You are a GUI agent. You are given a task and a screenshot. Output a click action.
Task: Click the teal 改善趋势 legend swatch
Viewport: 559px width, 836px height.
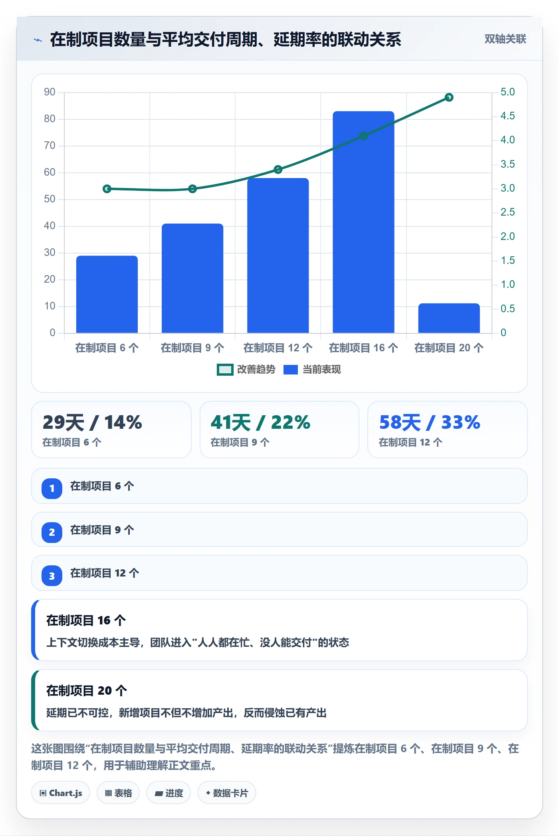pos(225,370)
